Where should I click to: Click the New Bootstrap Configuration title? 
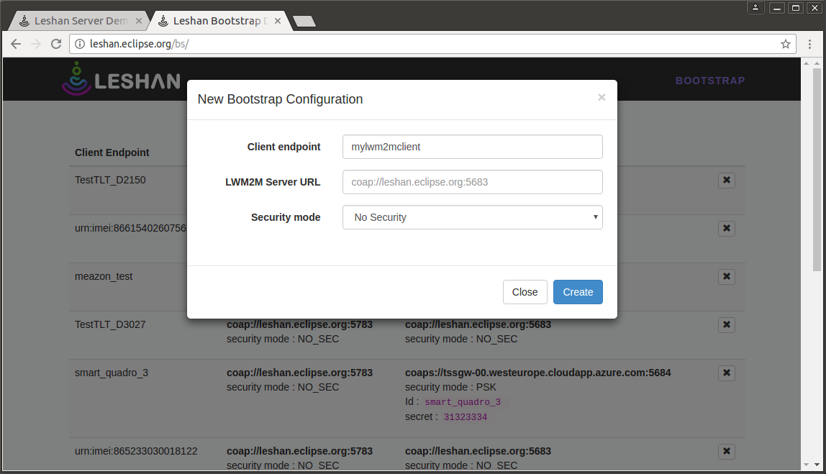click(x=281, y=99)
